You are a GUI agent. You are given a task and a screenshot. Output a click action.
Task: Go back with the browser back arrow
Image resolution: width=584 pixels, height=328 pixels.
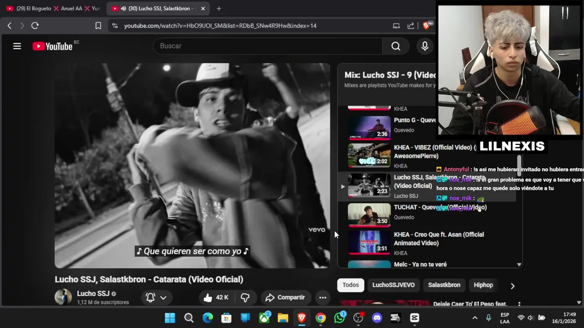[9, 26]
